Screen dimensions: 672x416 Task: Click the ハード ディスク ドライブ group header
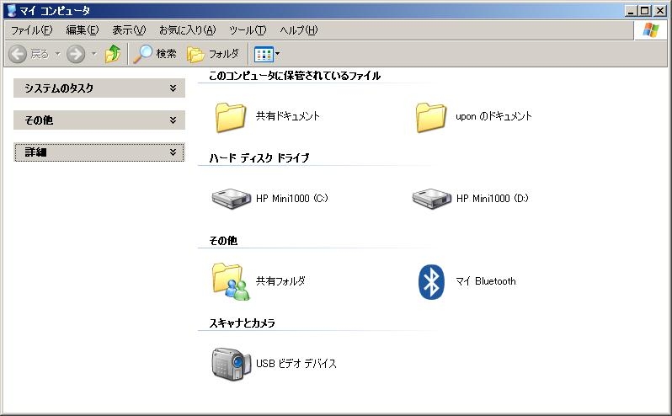tap(259, 158)
